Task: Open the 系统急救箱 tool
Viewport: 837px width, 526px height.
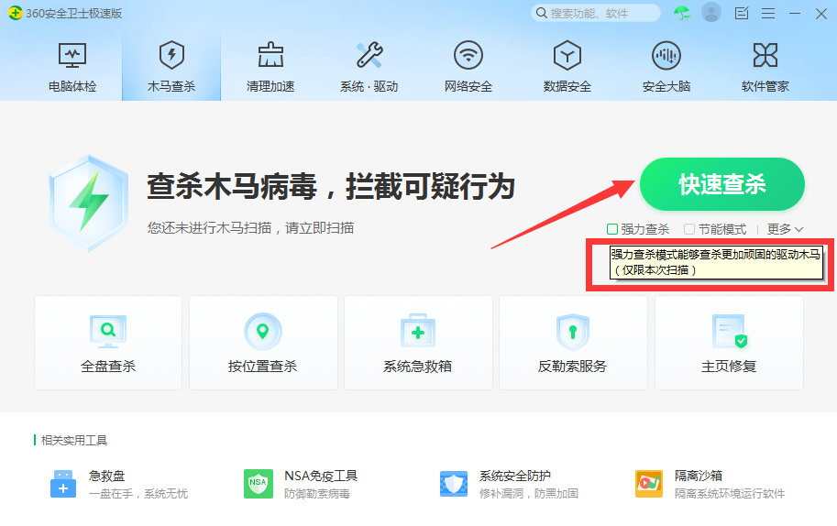Action: [418, 343]
